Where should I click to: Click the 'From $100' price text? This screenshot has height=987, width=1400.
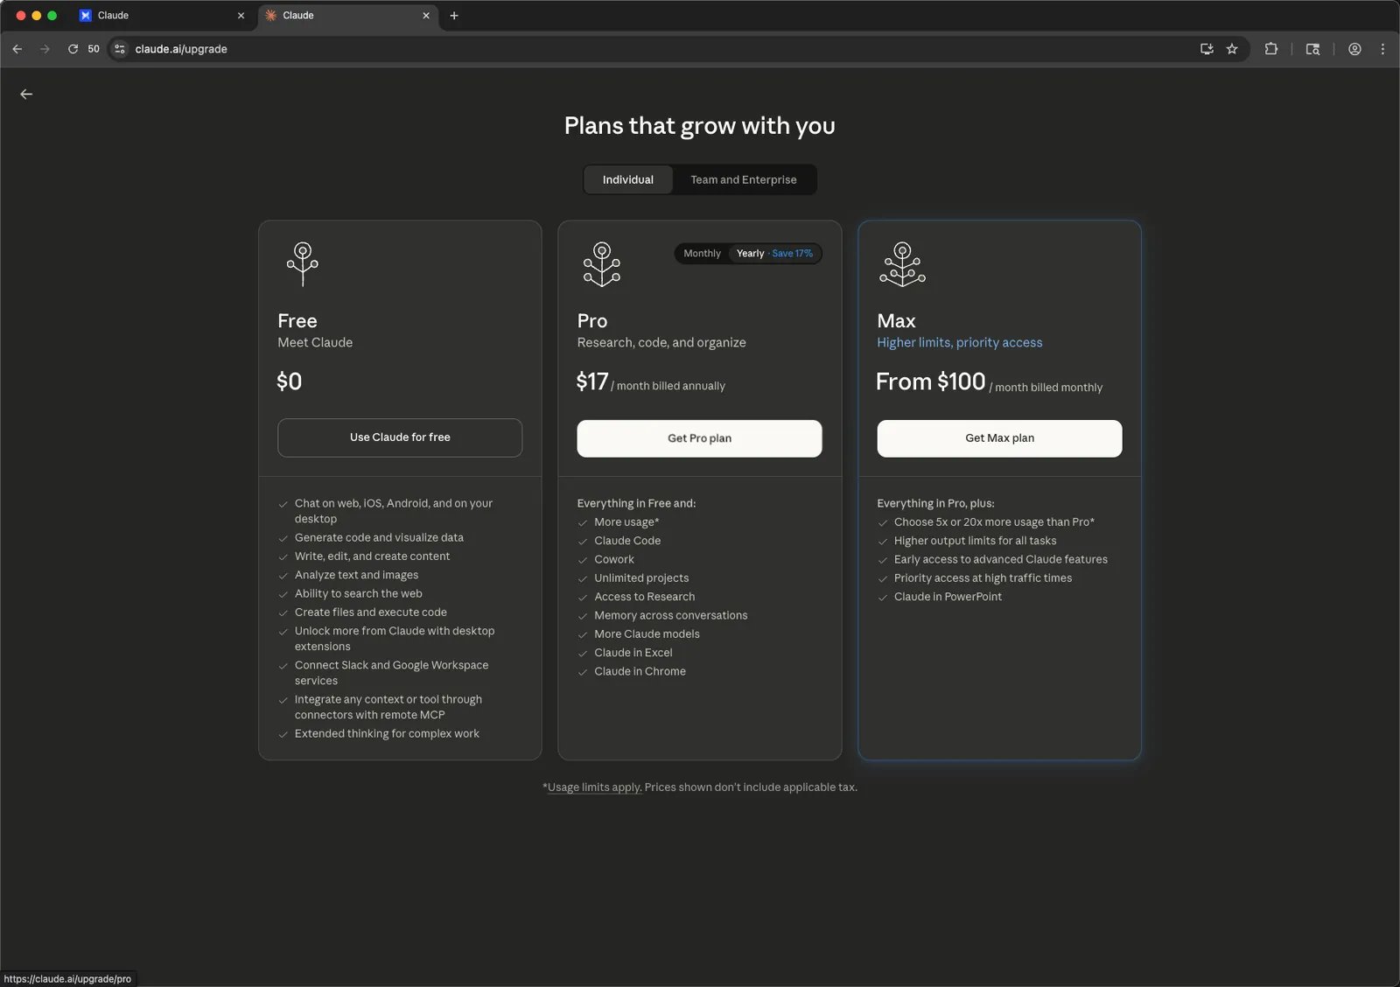931,381
